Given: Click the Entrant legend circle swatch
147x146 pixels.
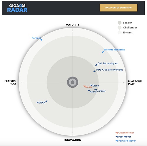Looking at the screenshot, I should coord(120,33).
